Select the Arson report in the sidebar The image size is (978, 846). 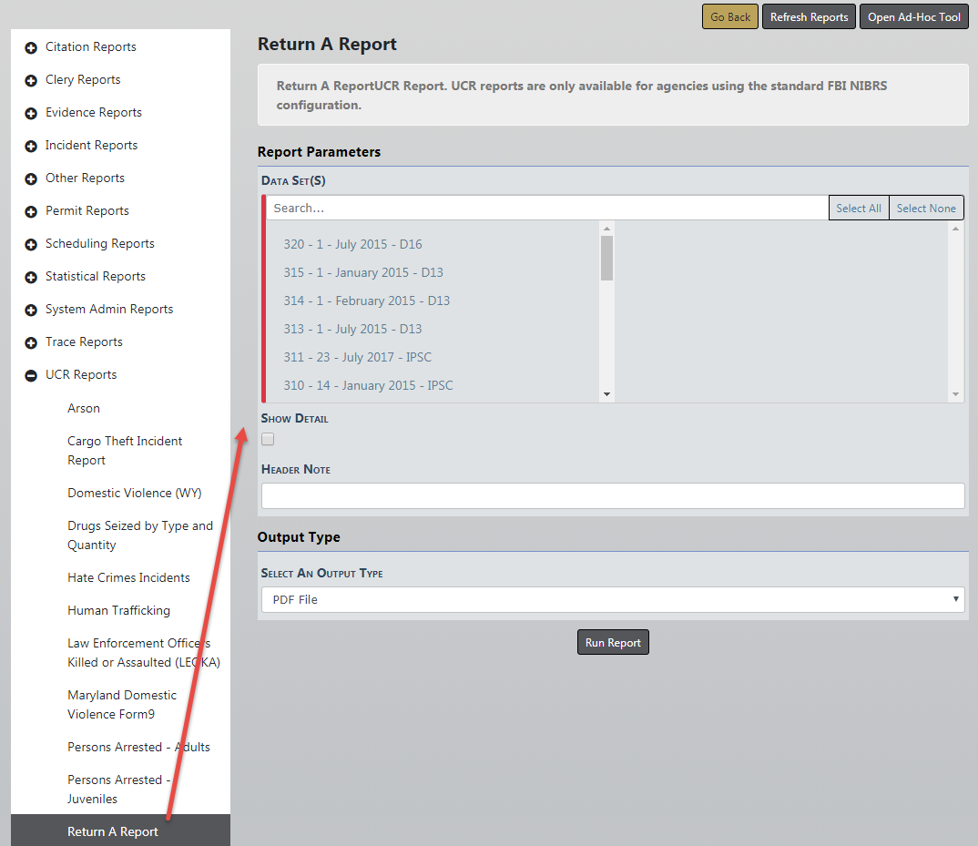(x=84, y=408)
